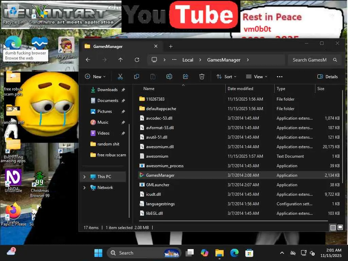Select Recycle Bin desktop icon
This screenshot has width=348, height=261.
(x=13, y=14)
